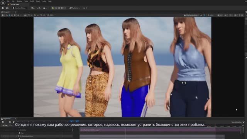Open the File menu

point(8,1)
